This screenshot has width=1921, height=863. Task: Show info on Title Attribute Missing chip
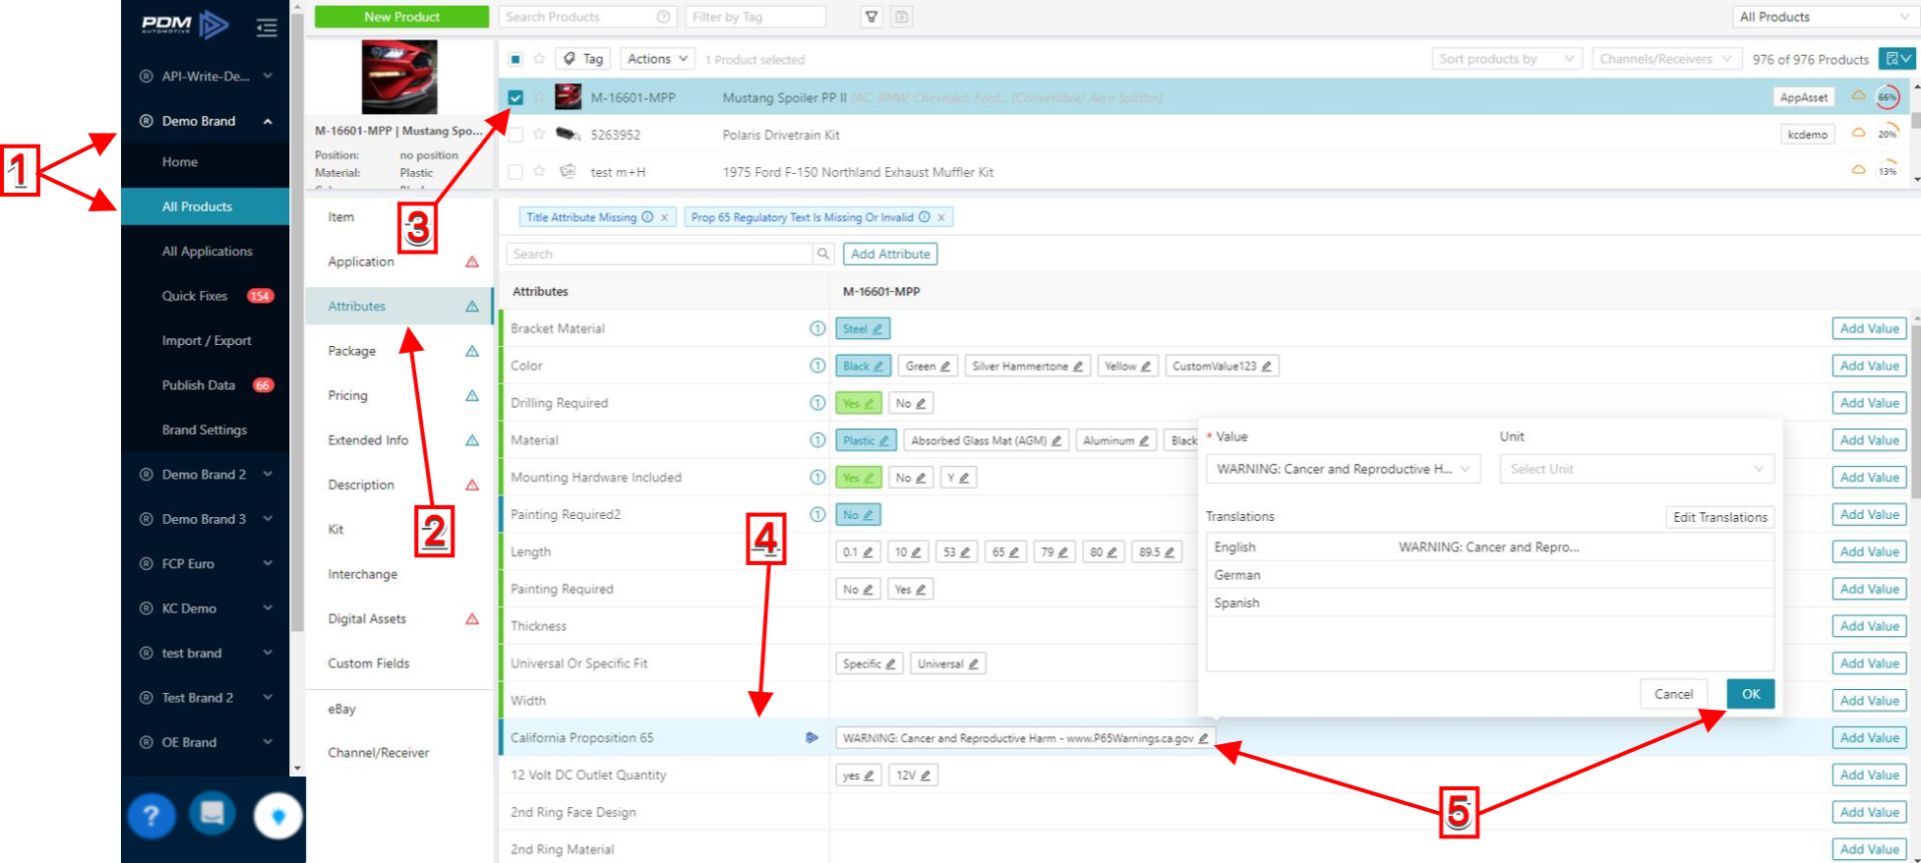tap(647, 217)
